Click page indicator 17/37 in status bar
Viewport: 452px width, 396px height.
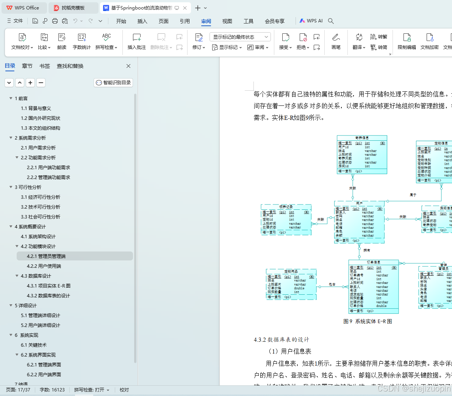click(x=18, y=390)
